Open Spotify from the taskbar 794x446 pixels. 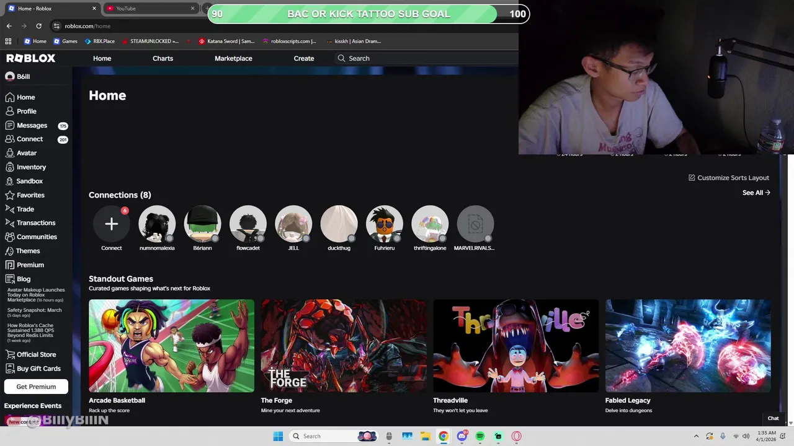point(480,436)
